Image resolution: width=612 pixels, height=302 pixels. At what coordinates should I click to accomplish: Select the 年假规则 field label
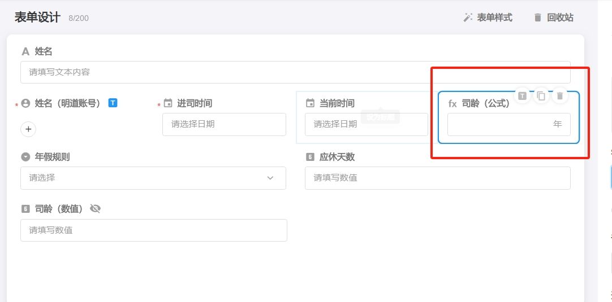click(x=52, y=157)
